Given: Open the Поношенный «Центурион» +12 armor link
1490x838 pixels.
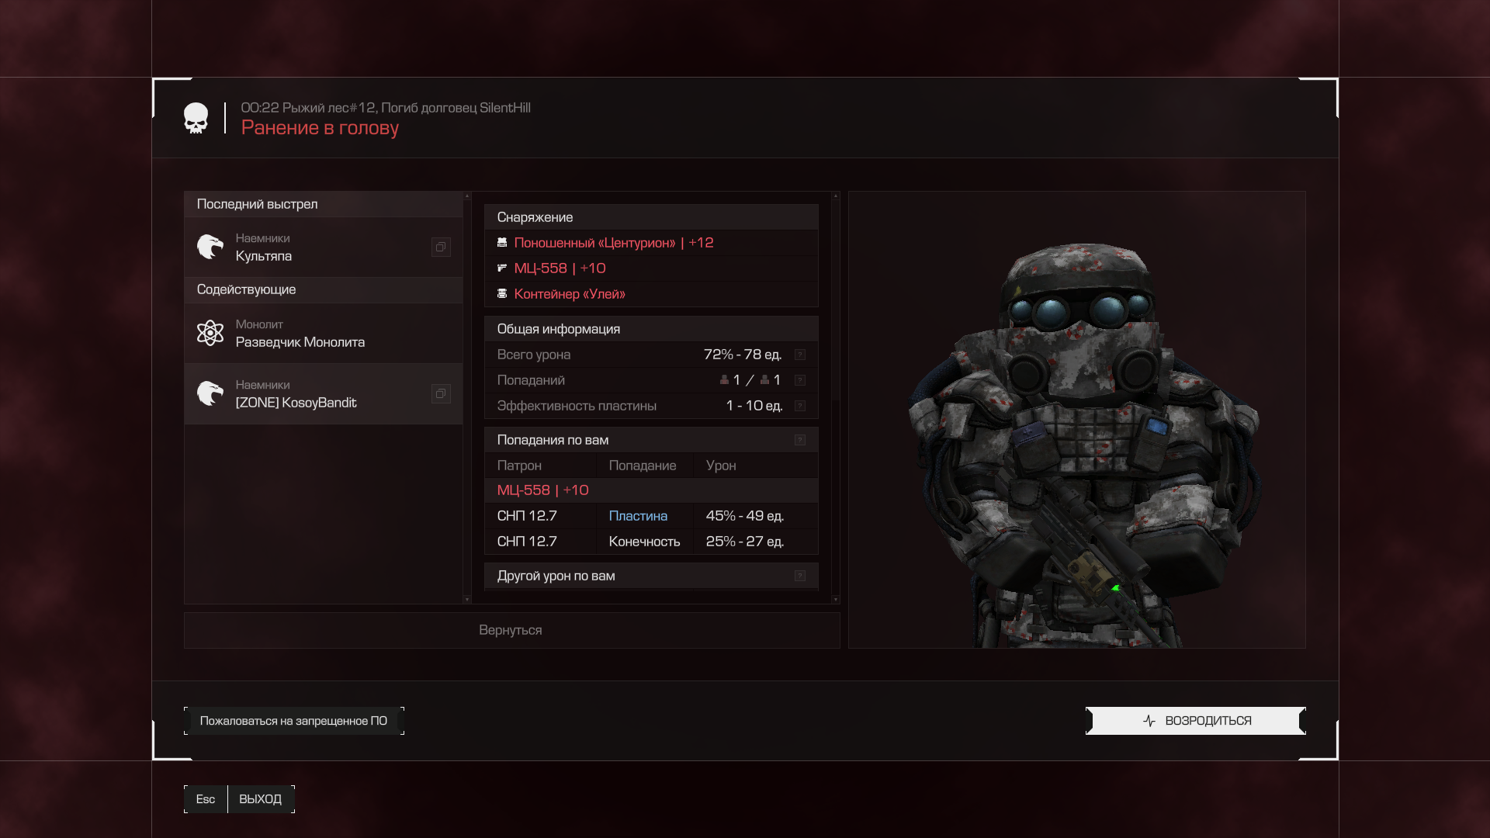Looking at the screenshot, I should coord(613,243).
